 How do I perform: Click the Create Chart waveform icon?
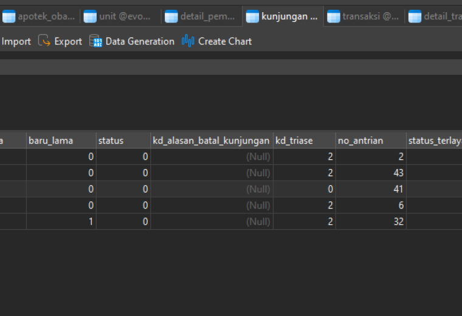[x=188, y=41]
